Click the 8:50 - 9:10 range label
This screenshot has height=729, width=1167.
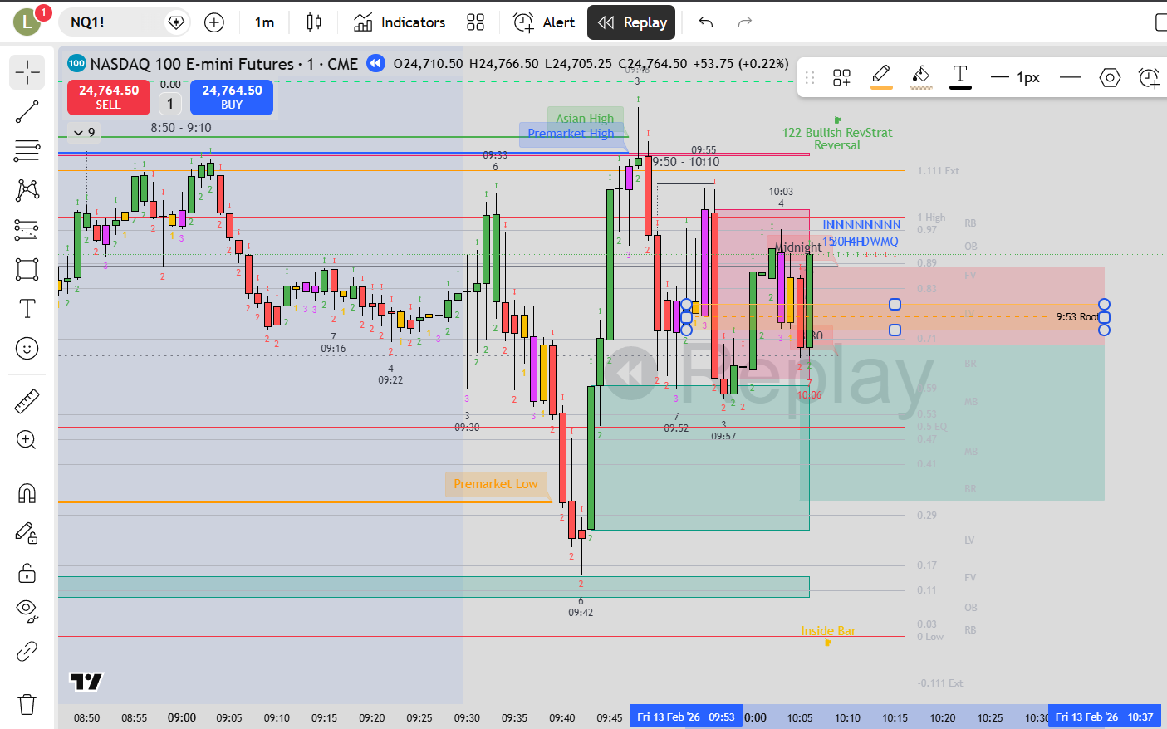181,128
